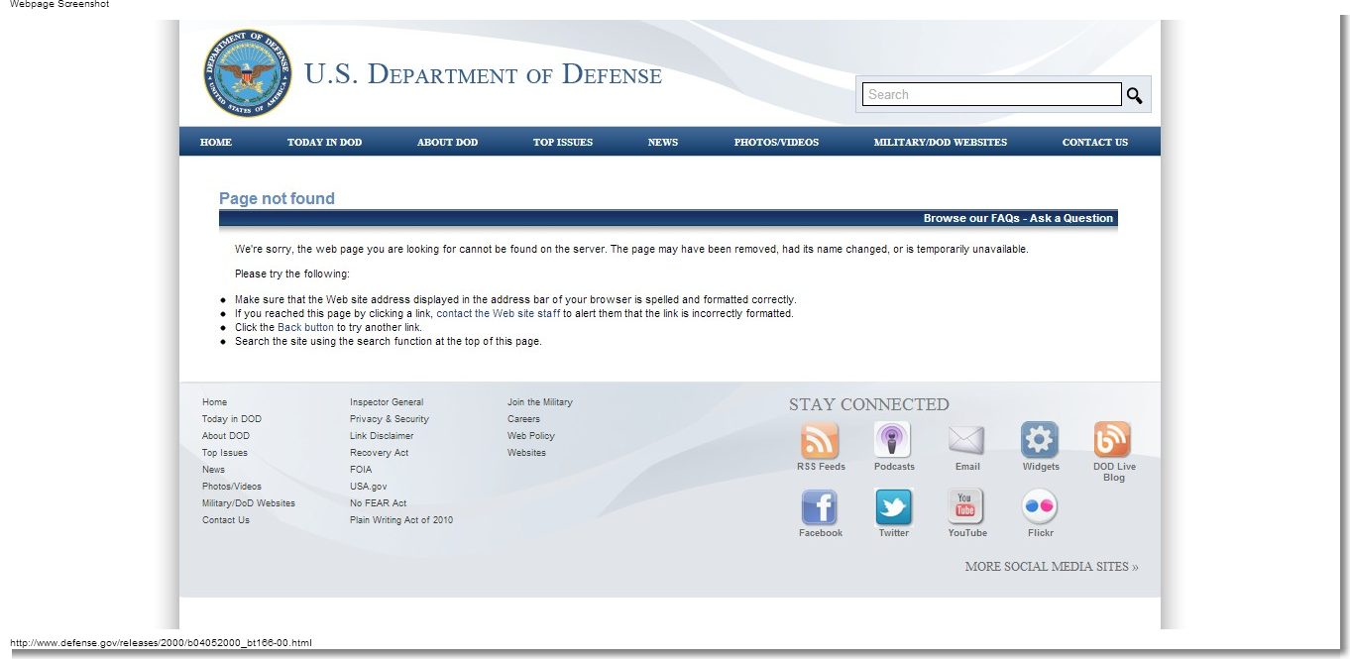Click the Search text field
1350x659 pixels.
[991, 95]
